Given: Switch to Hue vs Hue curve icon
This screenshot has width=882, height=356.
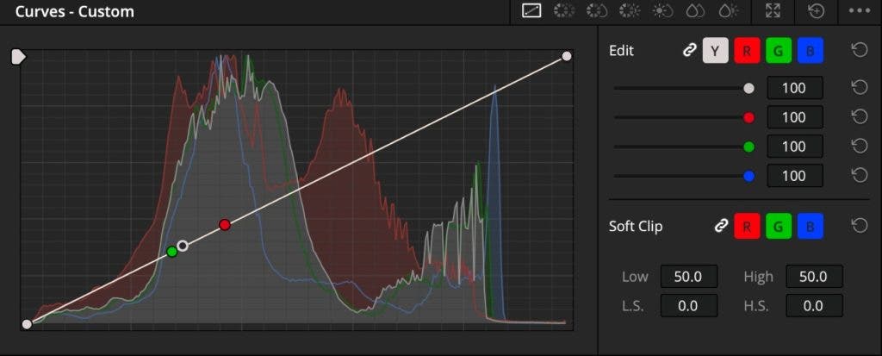Looking at the screenshot, I should click(x=564, y=10).
